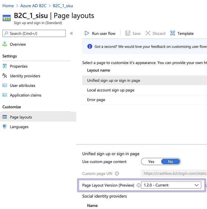Open the Page Layout Version dropdown
Image resolution: width=207 pixels, height=209 pixels.
coord(171,185)
